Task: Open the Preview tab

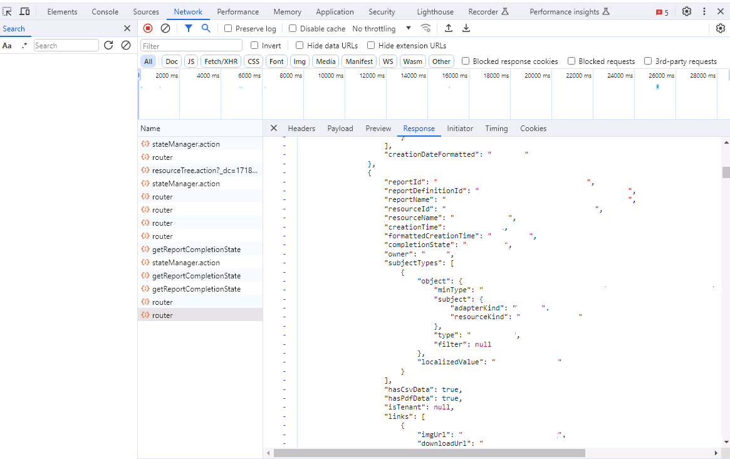Action: (378, 128)
